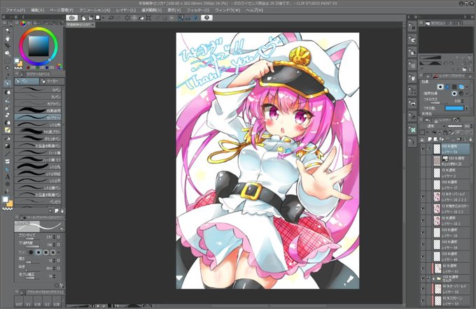Viewport: 476px width, 309px height.
Task: Hide the レイヤー 51 layer via eye icon
Action: [423, 268]
